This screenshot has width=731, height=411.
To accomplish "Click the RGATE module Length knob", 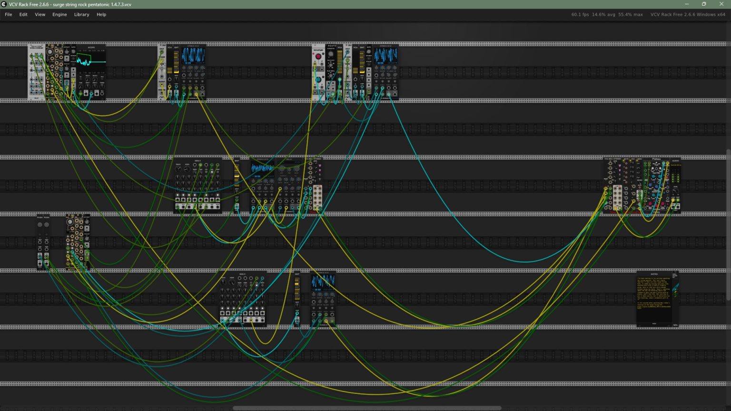I will coord(331,54).
